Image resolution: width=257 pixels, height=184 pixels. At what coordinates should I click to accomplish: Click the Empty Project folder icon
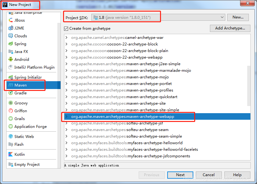coord(11,164)
